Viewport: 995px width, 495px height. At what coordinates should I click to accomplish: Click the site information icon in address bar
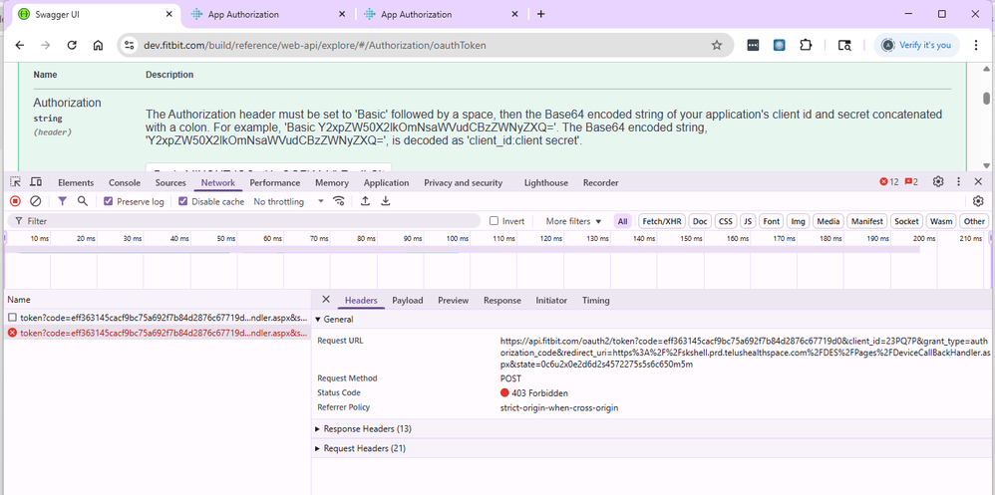[x=130, y=45]
